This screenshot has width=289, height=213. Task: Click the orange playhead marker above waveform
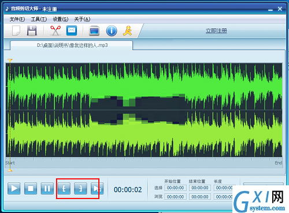(x=10, y=60)
